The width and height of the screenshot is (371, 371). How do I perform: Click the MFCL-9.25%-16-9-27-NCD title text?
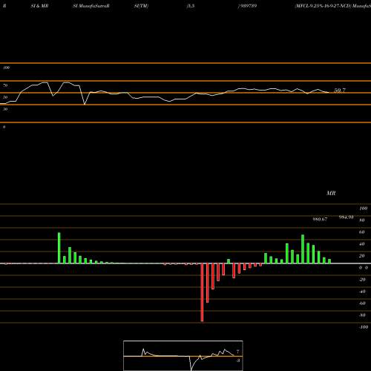point(323,6)
